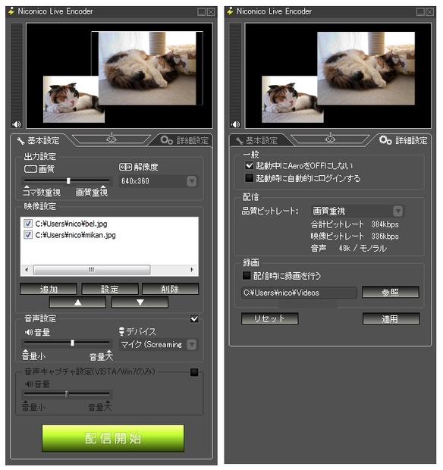
Task: Open the 640x360 resolution dropdown
Action: coord(158,181)
